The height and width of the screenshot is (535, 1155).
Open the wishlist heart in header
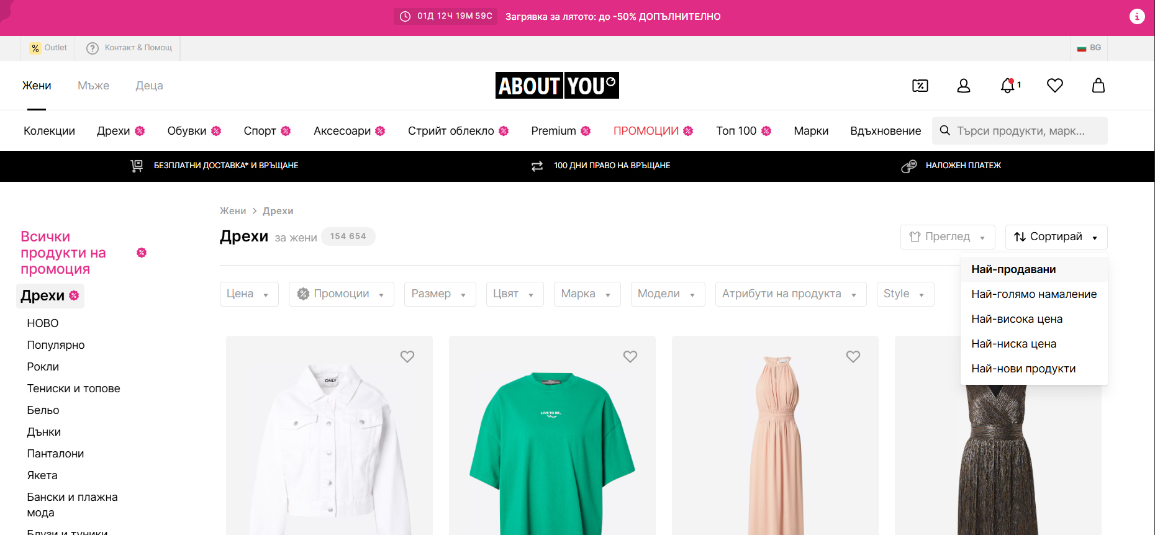click(x=1054, y=86)
